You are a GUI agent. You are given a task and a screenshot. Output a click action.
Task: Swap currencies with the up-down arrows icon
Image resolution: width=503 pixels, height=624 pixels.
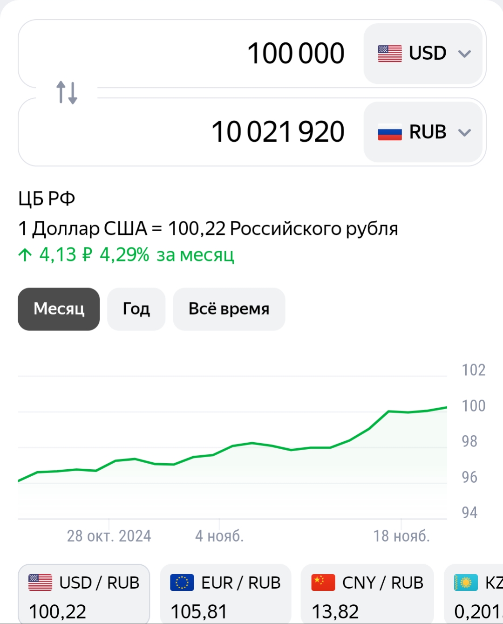click(x=67, y=92)
